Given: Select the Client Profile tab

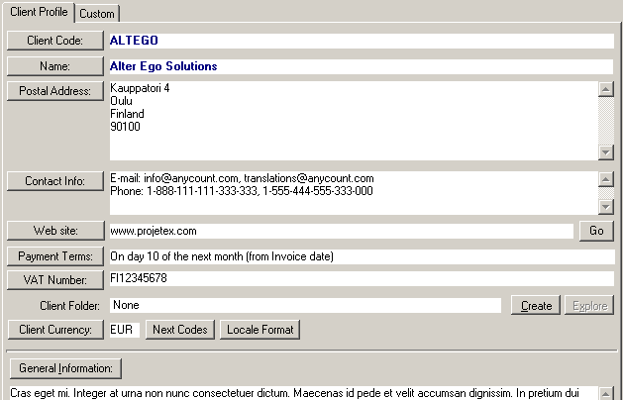Looking at the screenshot, I should coord(38,12).
